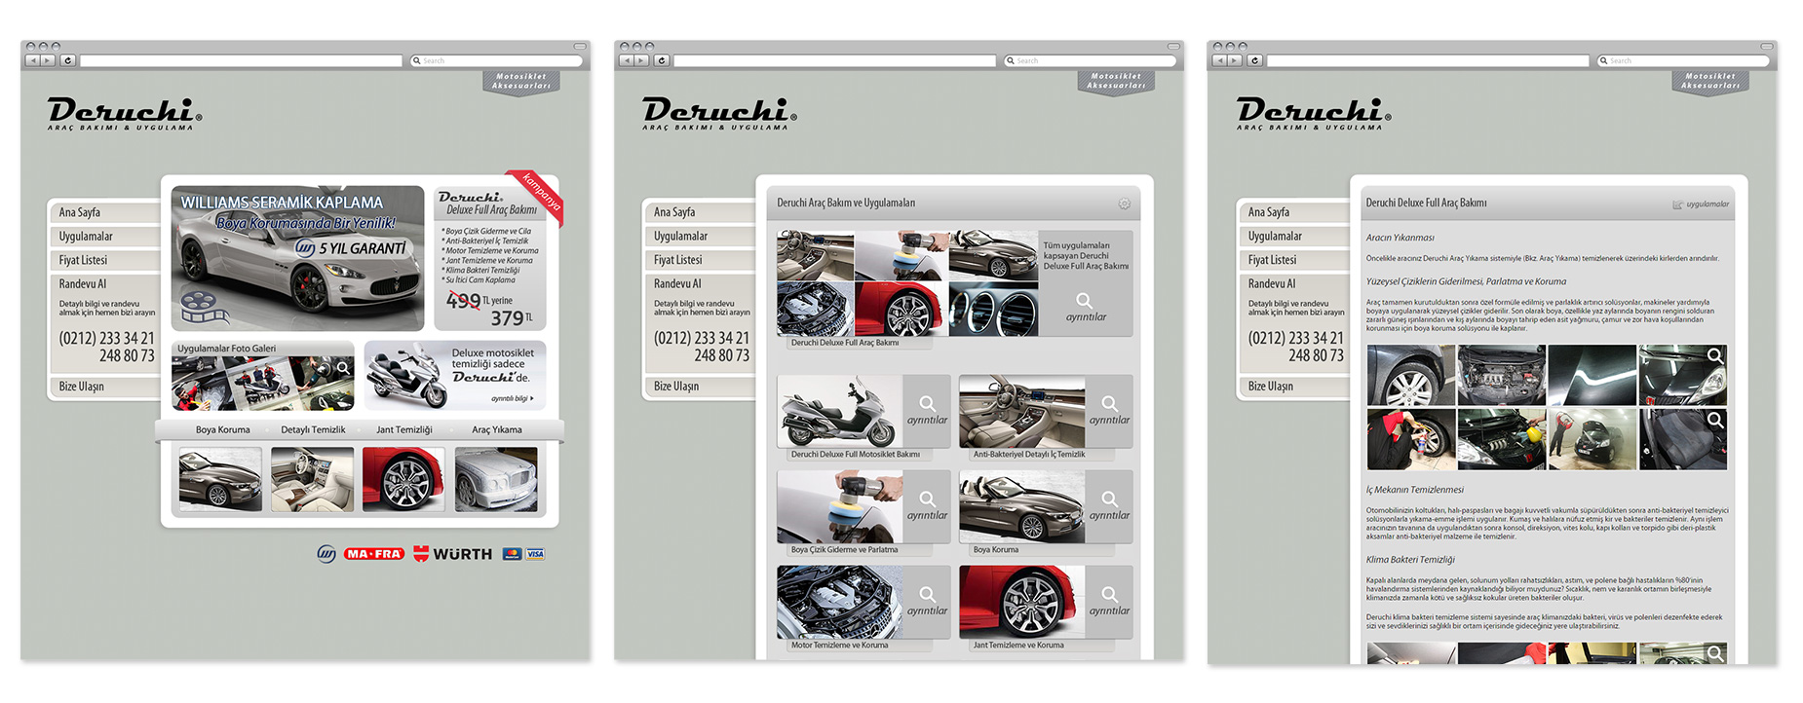The width and height of the screenshot is (1803, 703).
Task: Click the uygulamalar icon link in the detail page header
Action: pos(1701,203)
